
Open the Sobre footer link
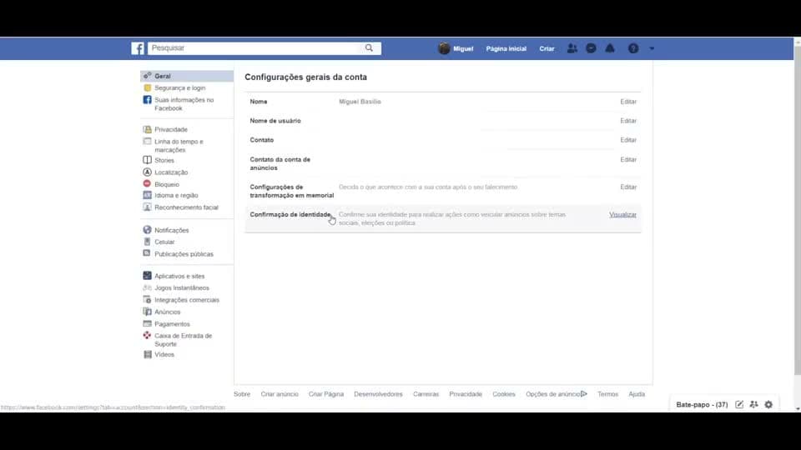(242, 394)
